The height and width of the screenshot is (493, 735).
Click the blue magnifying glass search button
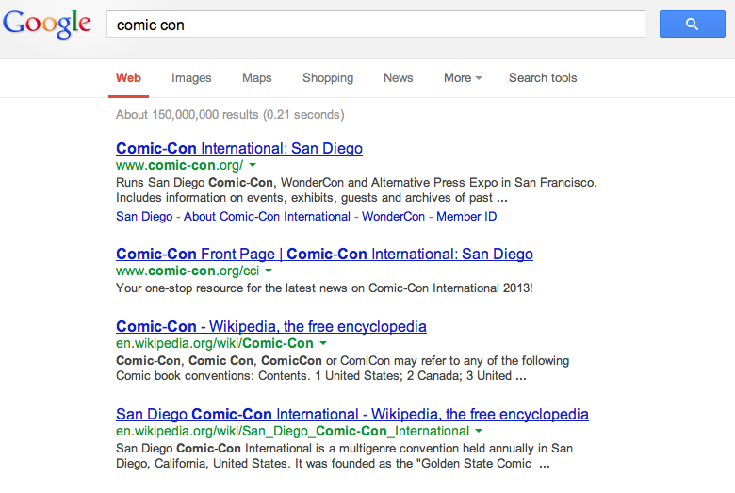click(692, 24)
